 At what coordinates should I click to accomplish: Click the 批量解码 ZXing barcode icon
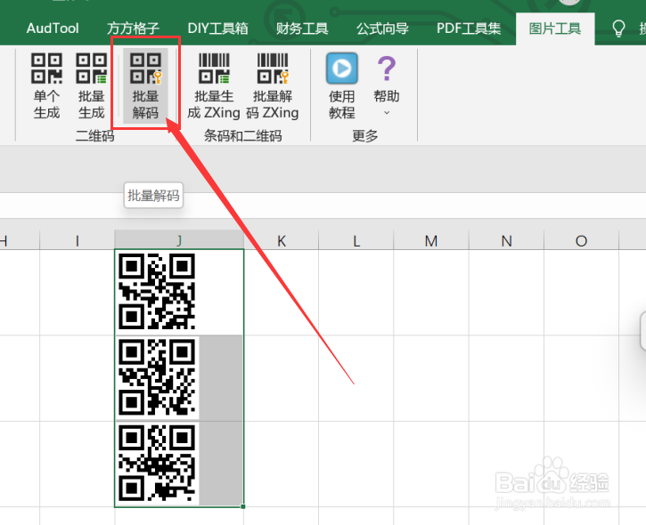point(273,69)
